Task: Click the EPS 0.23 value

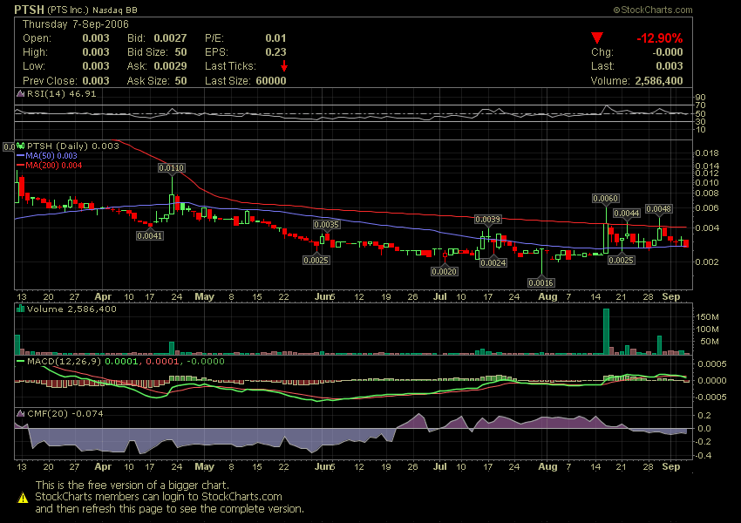Action: (275, 52)
